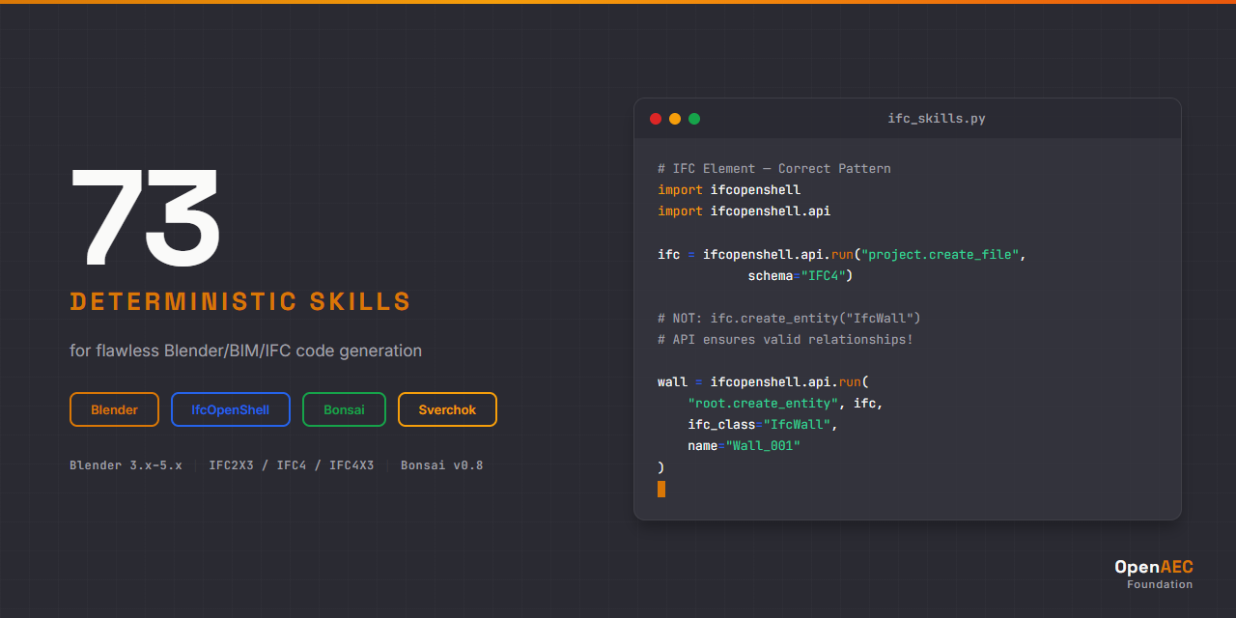Click the highlighted 'run' function in the code
This screenshot has width=1236, height=618.
coord(840,254)
